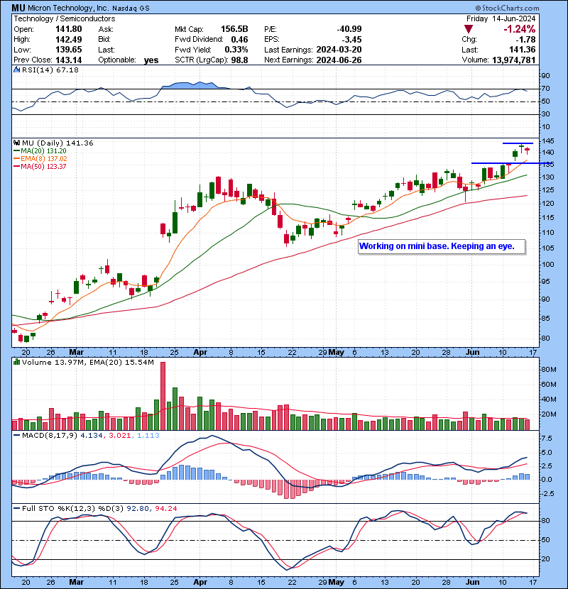Click the candlestick icon beside MU (Daily)
This screenshot has height=589, width=568.
pyautogui.click(x=16, y=143)
